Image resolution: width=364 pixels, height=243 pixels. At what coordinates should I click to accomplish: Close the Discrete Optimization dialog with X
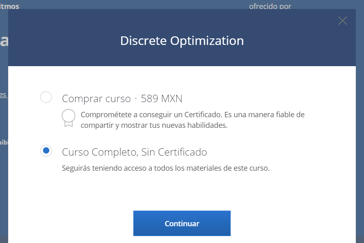point(342,21)
